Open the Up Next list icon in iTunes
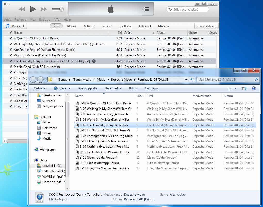263x207 pixels. [x=146, y=9]
